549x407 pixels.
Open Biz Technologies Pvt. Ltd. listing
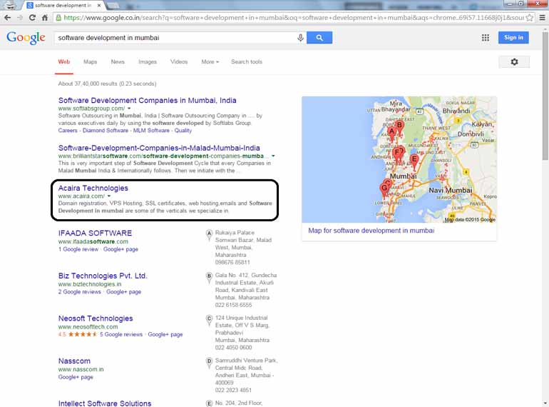(x=103, y=276)
